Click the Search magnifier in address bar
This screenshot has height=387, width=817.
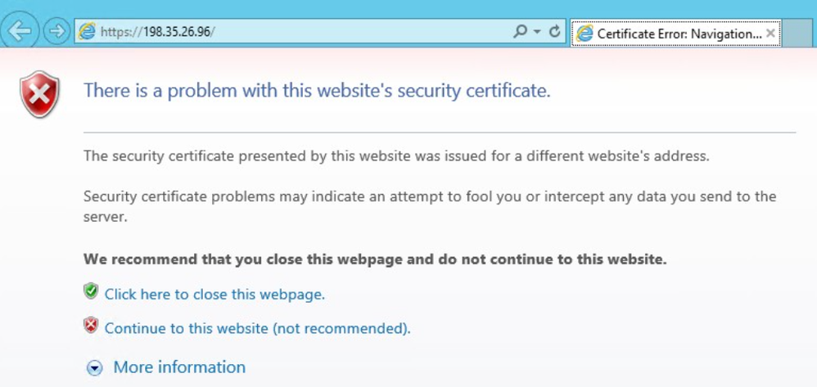point(520,32)
